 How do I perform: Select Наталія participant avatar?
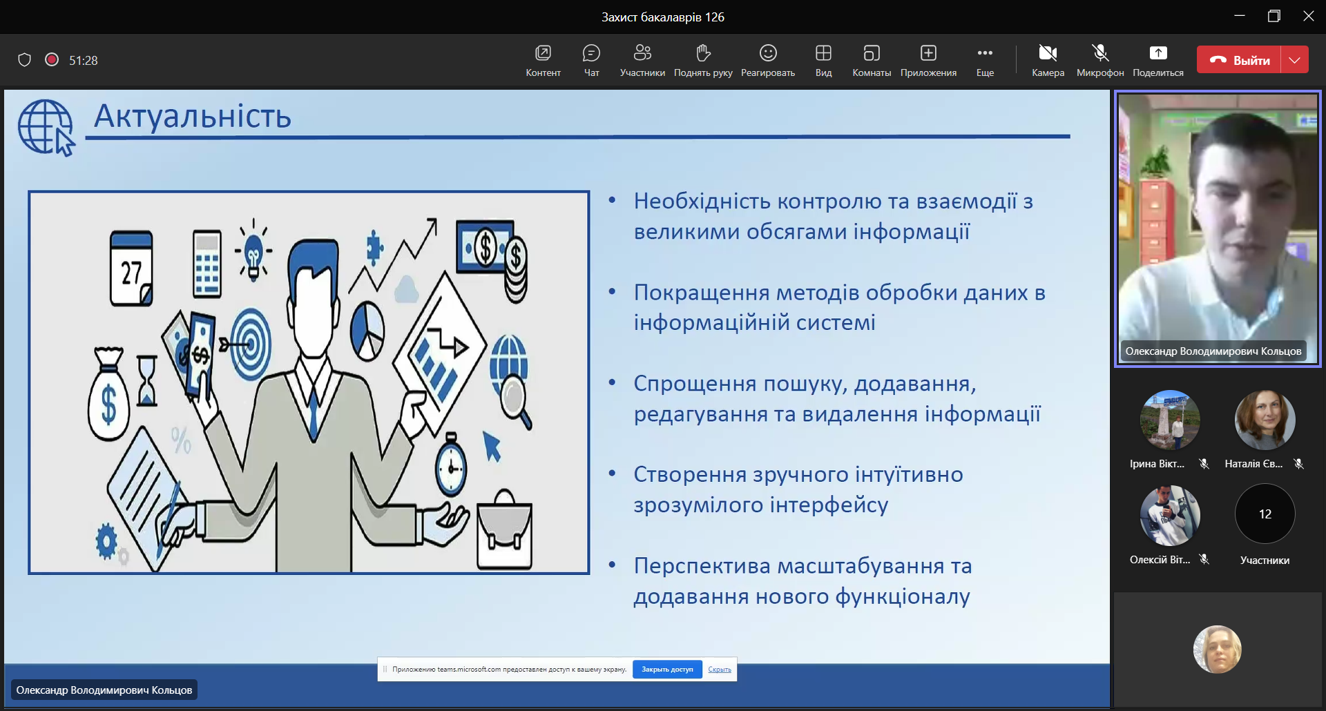[1265, 420]
